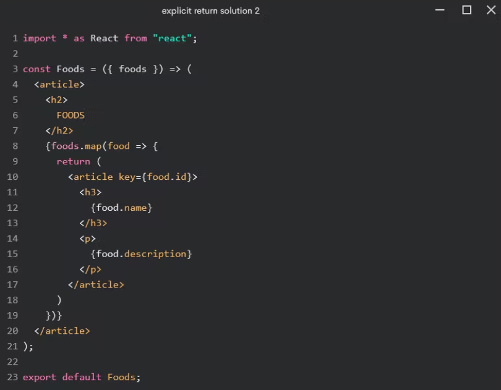Click the 'return' keyword on line 9

(73, 162)
